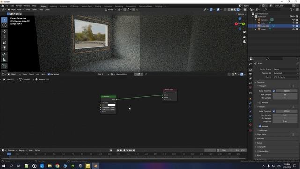Expand the Curves panel
The width and height of the screenshot is (300, 169).
pos(260,143)
